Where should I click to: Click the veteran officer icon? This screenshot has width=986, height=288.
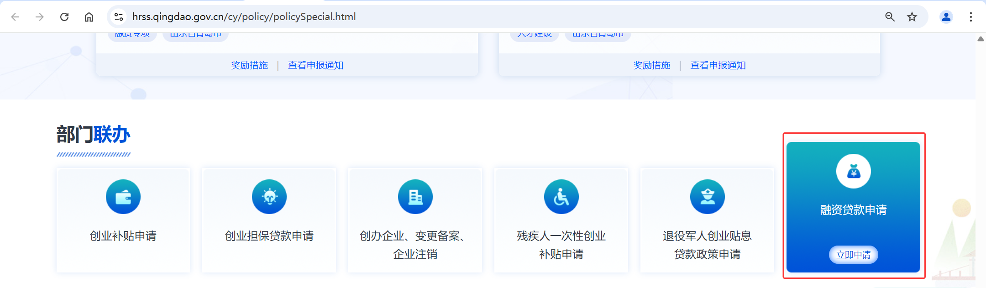(708, 197)
